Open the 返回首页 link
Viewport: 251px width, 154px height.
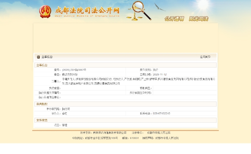[205, 57]
